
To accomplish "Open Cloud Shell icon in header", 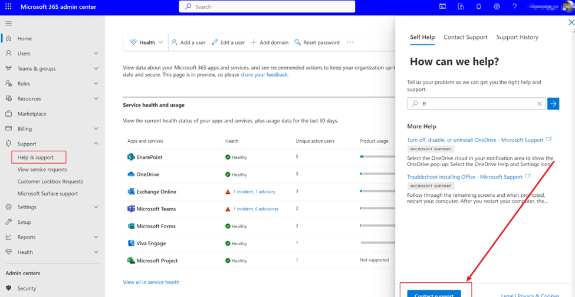I will tap(443, 6).
